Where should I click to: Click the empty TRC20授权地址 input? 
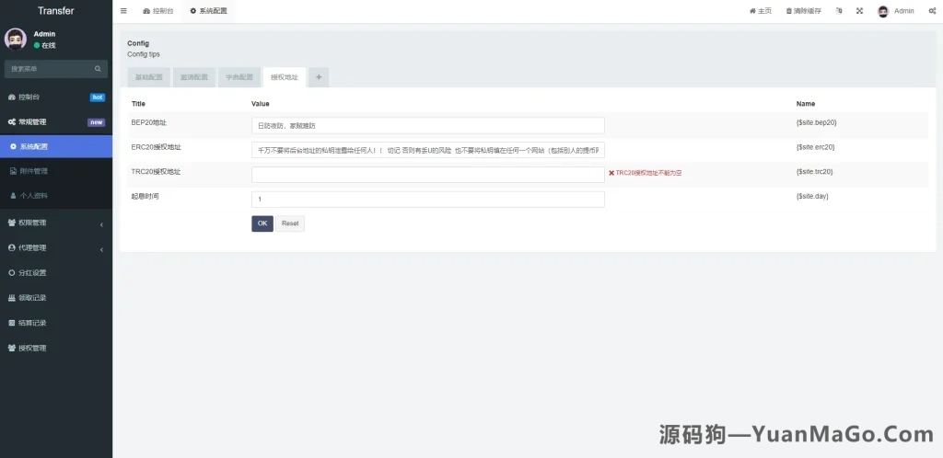[427, 175]
